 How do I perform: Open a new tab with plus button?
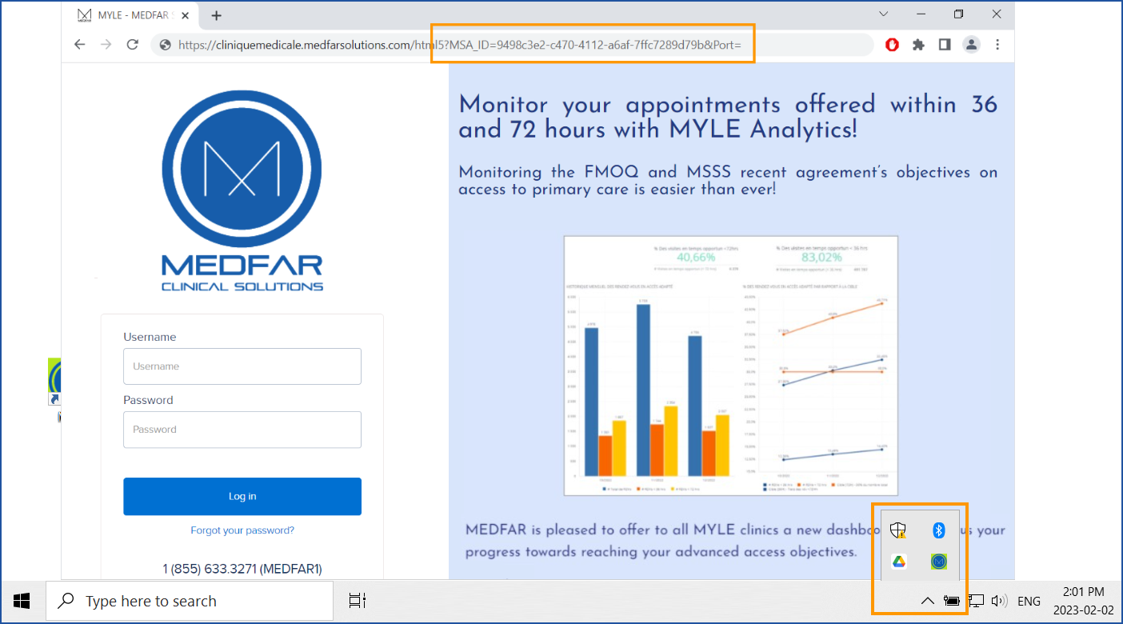click(x=216, y=15)
